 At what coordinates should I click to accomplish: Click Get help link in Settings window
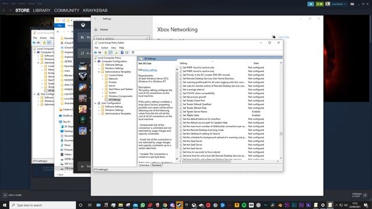click(x=284, y=37)
